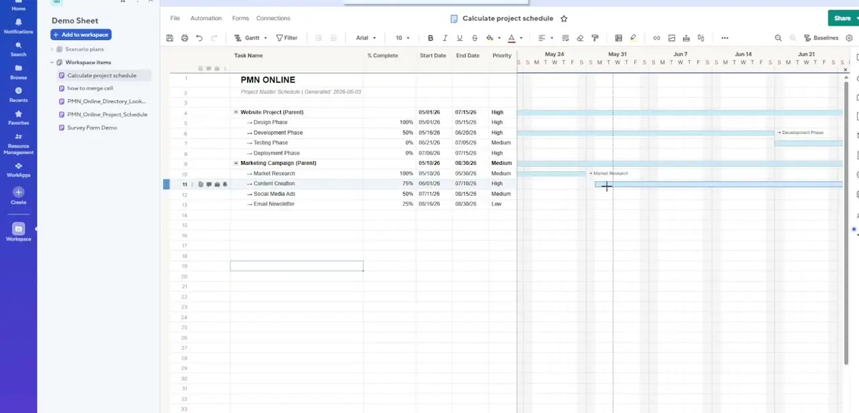
Task: Toggle underline formatting
Action: pyautogui.click(x=459, y=38)
